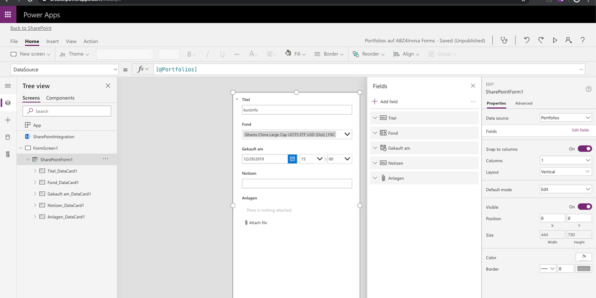Expand Titel_DataCard1 in tree view
This screenshot has height=298, width=596.
[35, 171]
